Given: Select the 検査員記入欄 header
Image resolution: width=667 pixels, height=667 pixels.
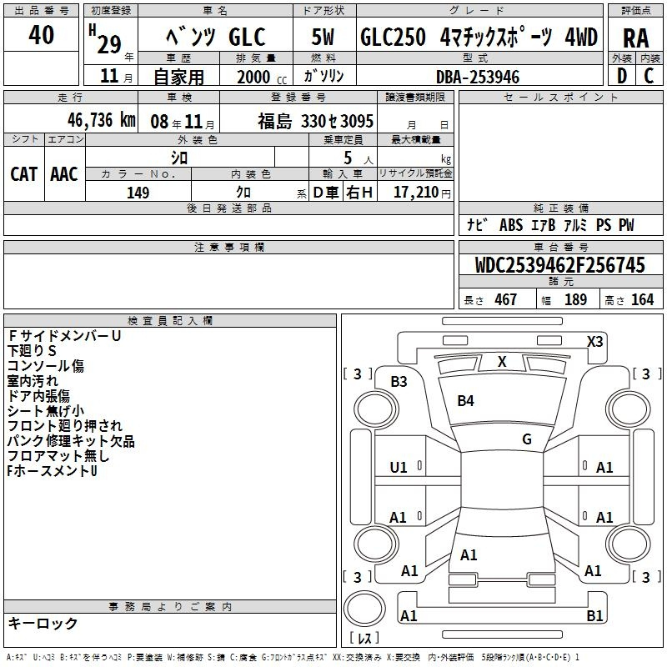Looking at the screenshot, I should (x=170, y=321).
